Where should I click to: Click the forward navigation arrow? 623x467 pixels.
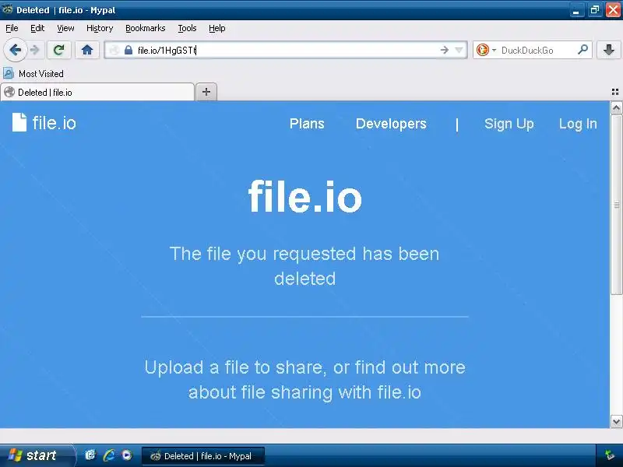(35, 50)
